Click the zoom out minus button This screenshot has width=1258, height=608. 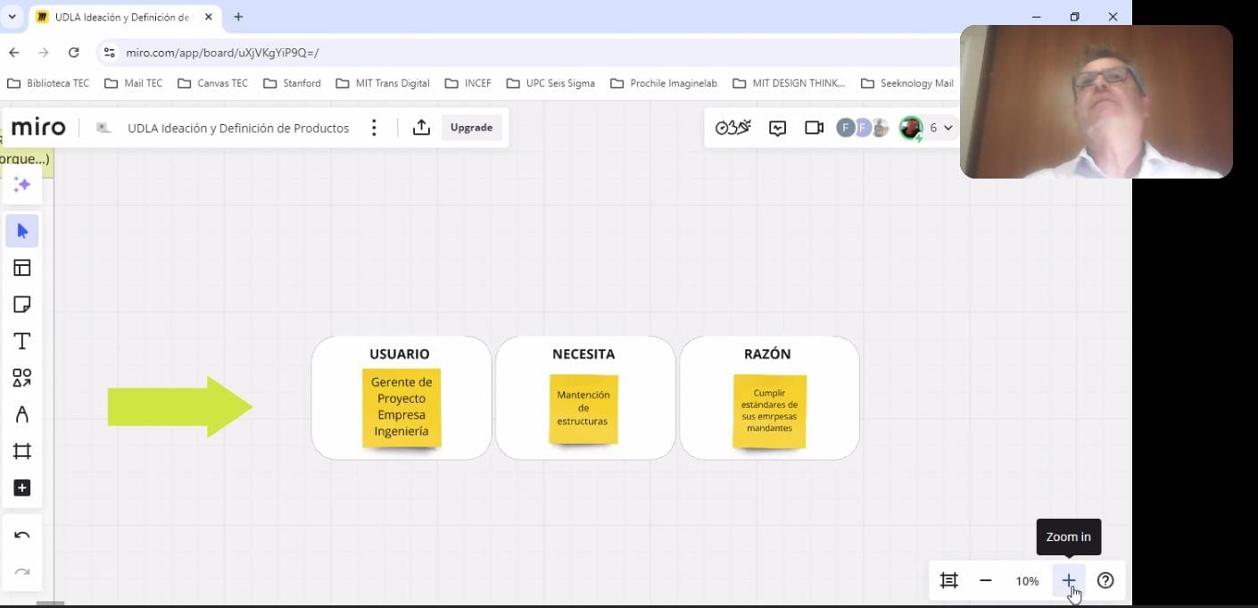pos(985,580)
